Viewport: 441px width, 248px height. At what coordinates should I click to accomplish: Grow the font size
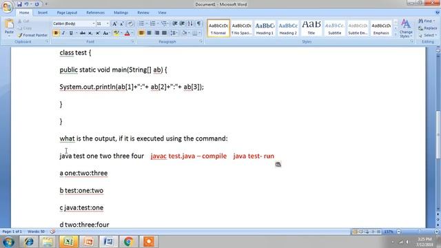pos(114,24)
